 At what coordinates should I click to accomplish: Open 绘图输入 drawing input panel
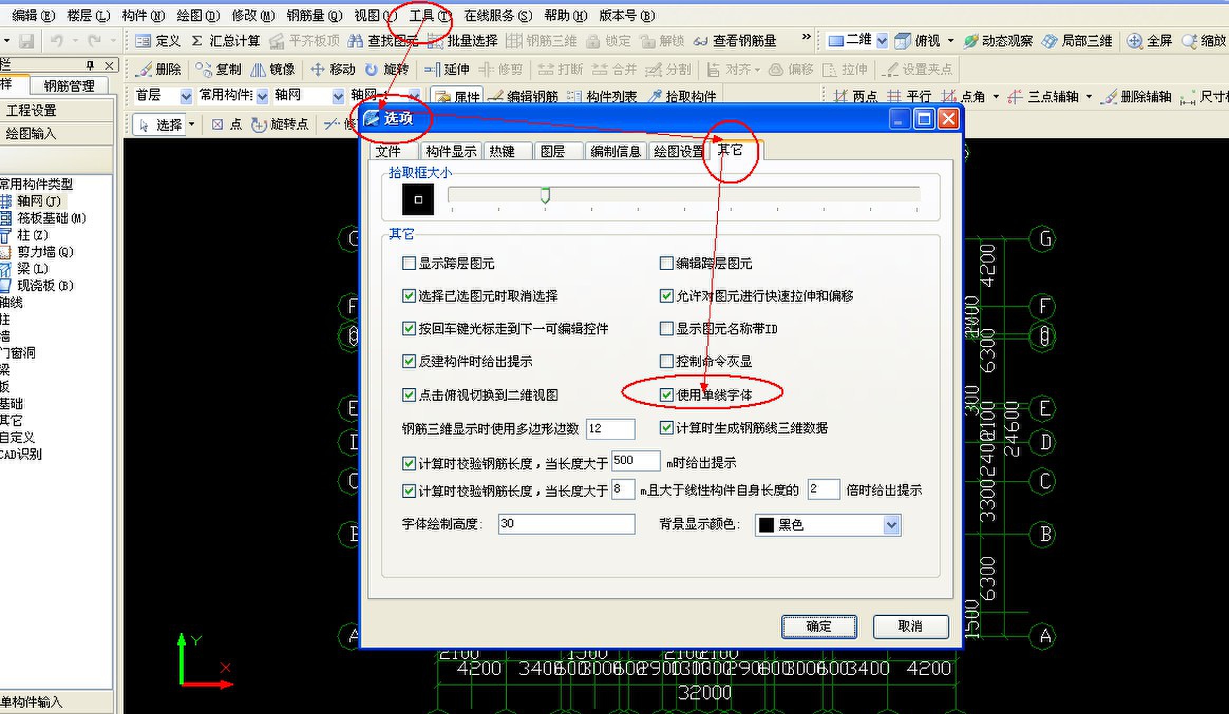pyautogui.click(x=56, y=133)
